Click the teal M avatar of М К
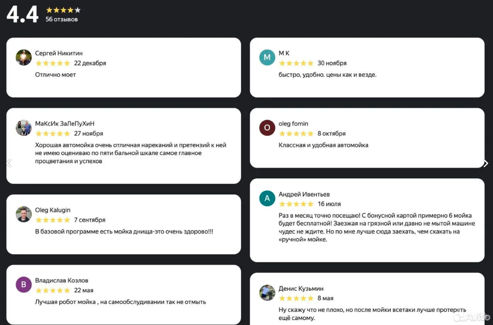493x325 pixels. click(x=267, y=57)
